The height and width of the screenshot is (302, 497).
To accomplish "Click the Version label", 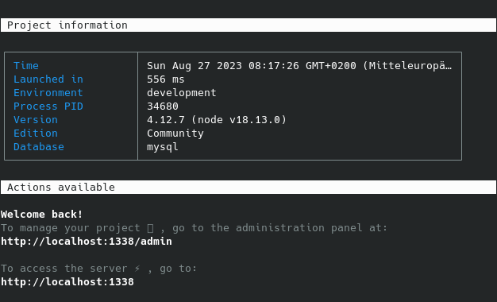I will coord(36,120).
